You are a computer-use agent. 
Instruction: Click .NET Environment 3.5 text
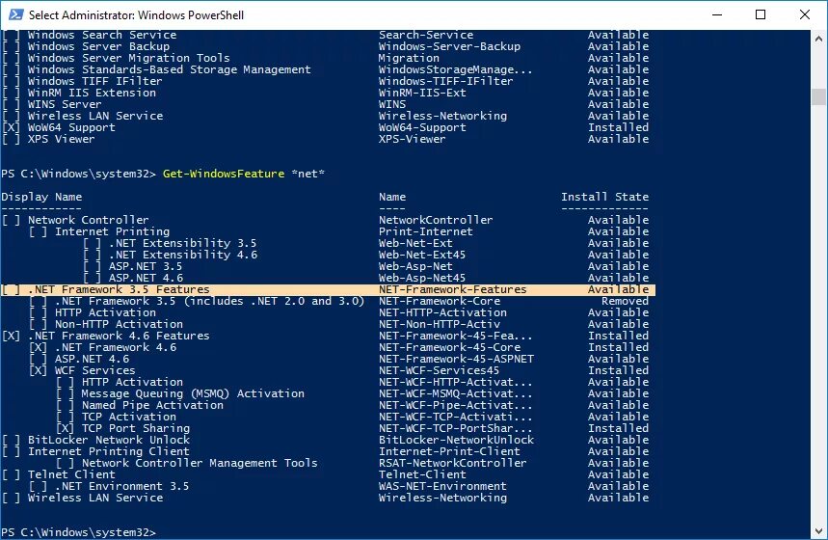click(x=122, y=487)
